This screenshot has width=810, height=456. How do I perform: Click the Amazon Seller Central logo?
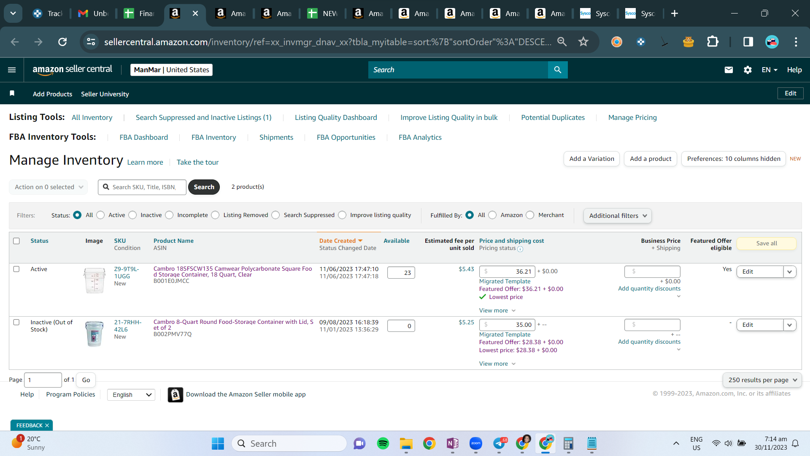tap(72, 70)
